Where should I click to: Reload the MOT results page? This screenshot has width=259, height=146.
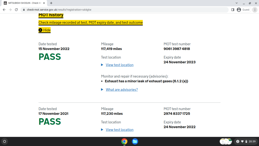coord(16,10)
